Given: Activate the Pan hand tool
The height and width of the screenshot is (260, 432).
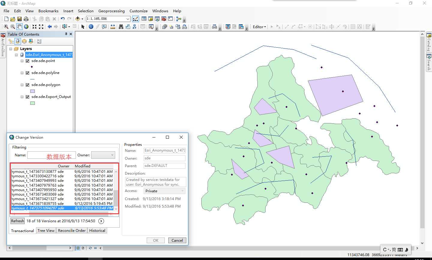Looking at the screenshot, I should click(x=19, y=27).
